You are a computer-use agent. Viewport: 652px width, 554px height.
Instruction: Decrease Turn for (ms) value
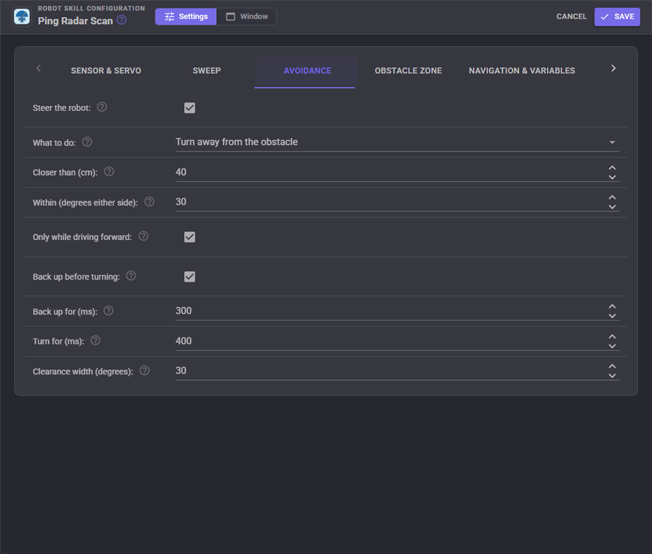click(x=612, y=346)
